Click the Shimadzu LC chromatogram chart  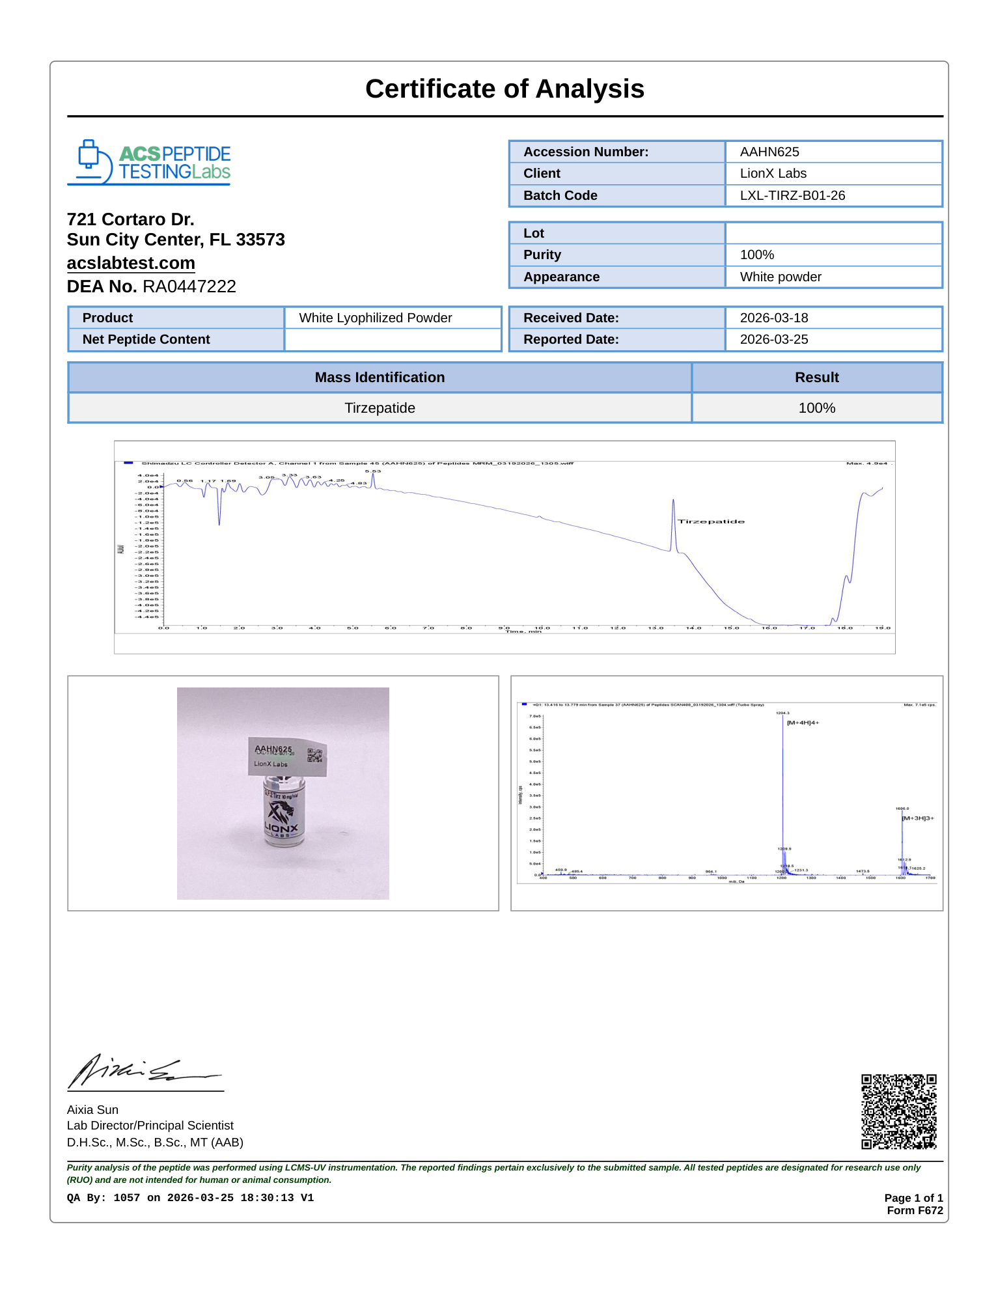pyautogui.click(x=505, y=547)
